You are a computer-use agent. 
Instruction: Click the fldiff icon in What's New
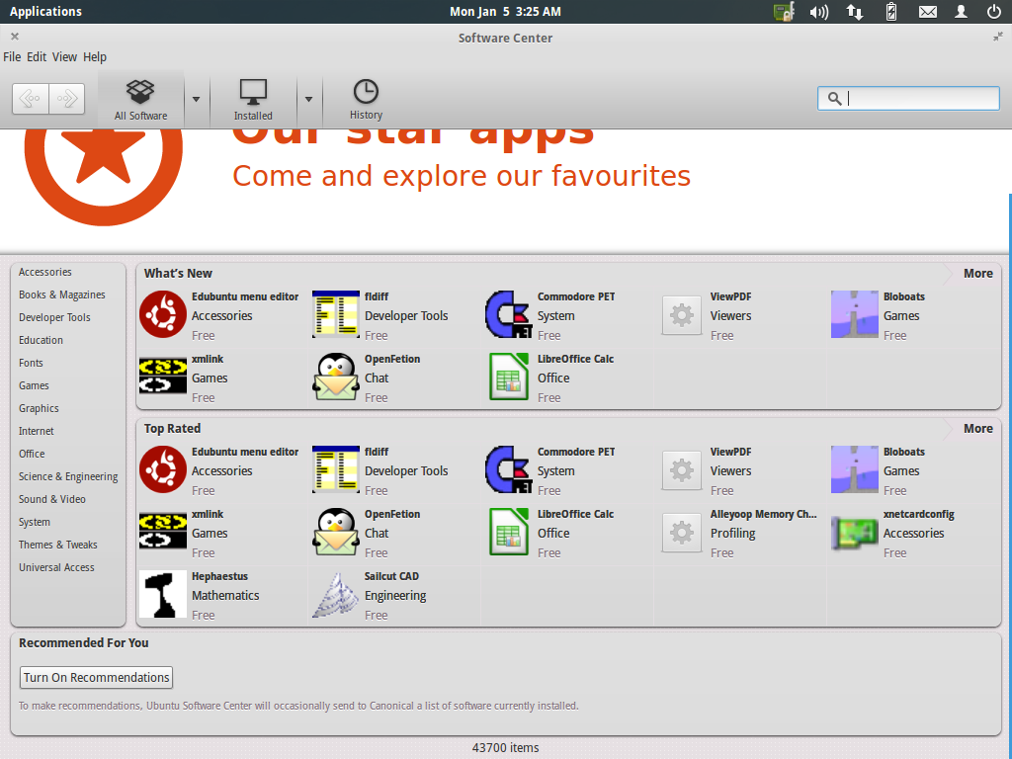336,314
